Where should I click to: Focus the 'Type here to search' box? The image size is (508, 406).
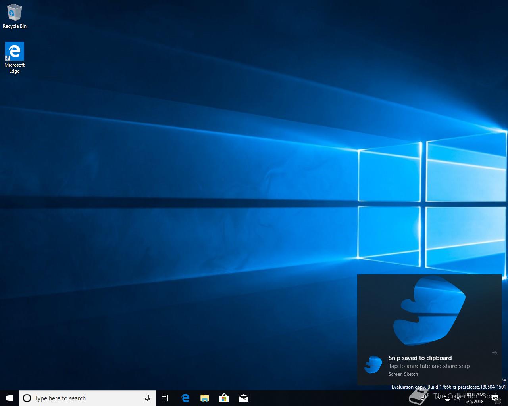87,398
